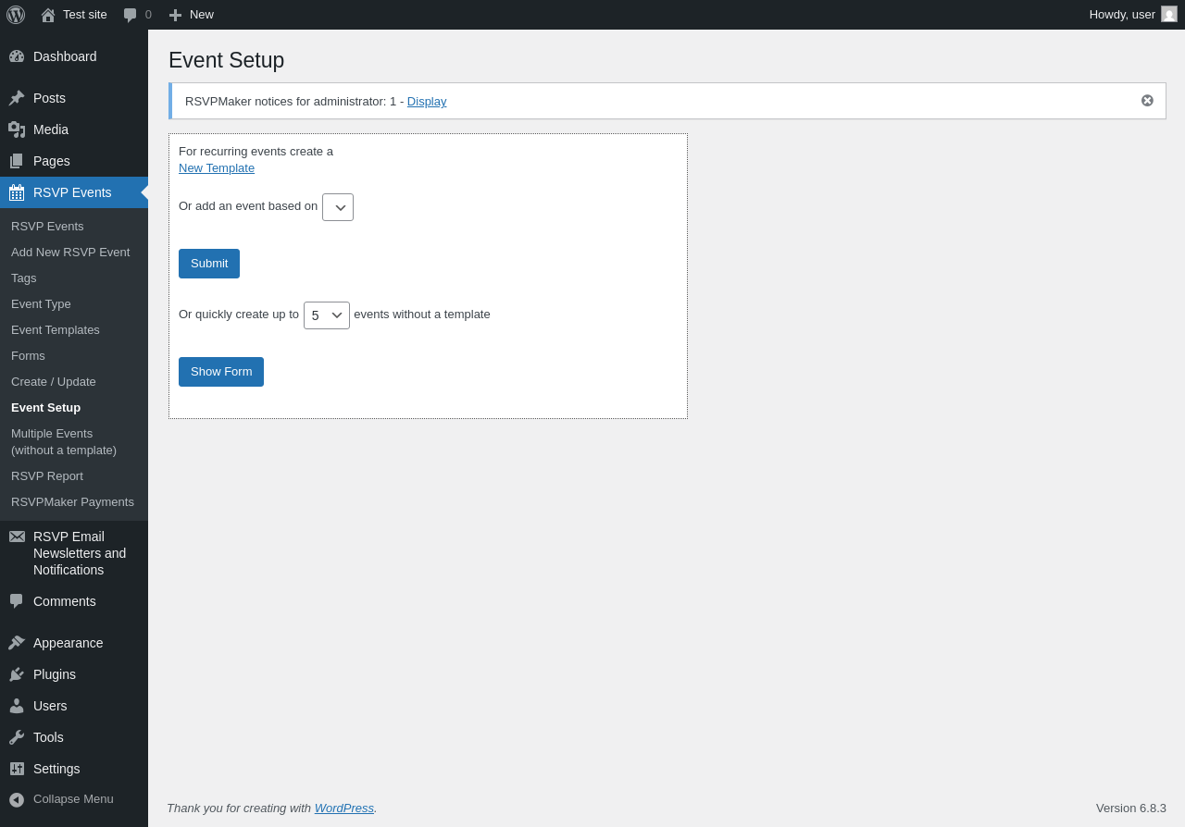
Task: Open the comments bubble icon in toolbar
Action: pos(131,15)
